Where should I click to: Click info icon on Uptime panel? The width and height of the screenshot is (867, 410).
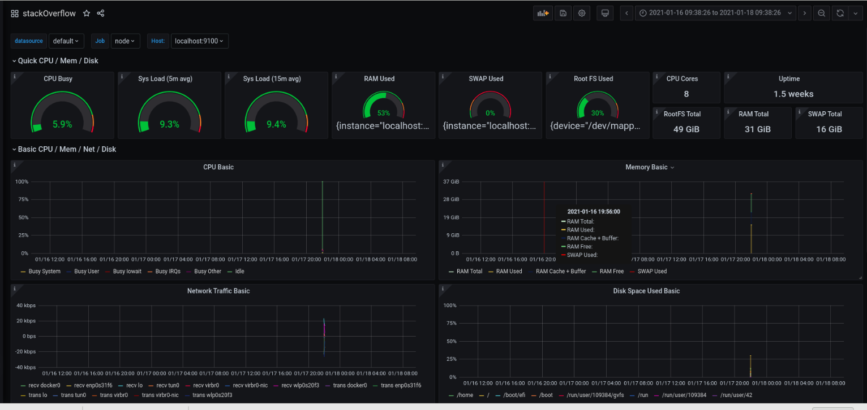click(728, 76)
